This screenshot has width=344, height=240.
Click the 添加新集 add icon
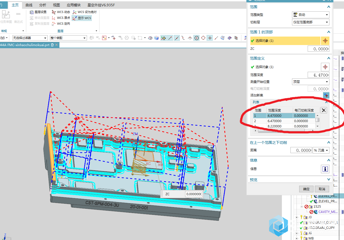[x=326, y=95]
